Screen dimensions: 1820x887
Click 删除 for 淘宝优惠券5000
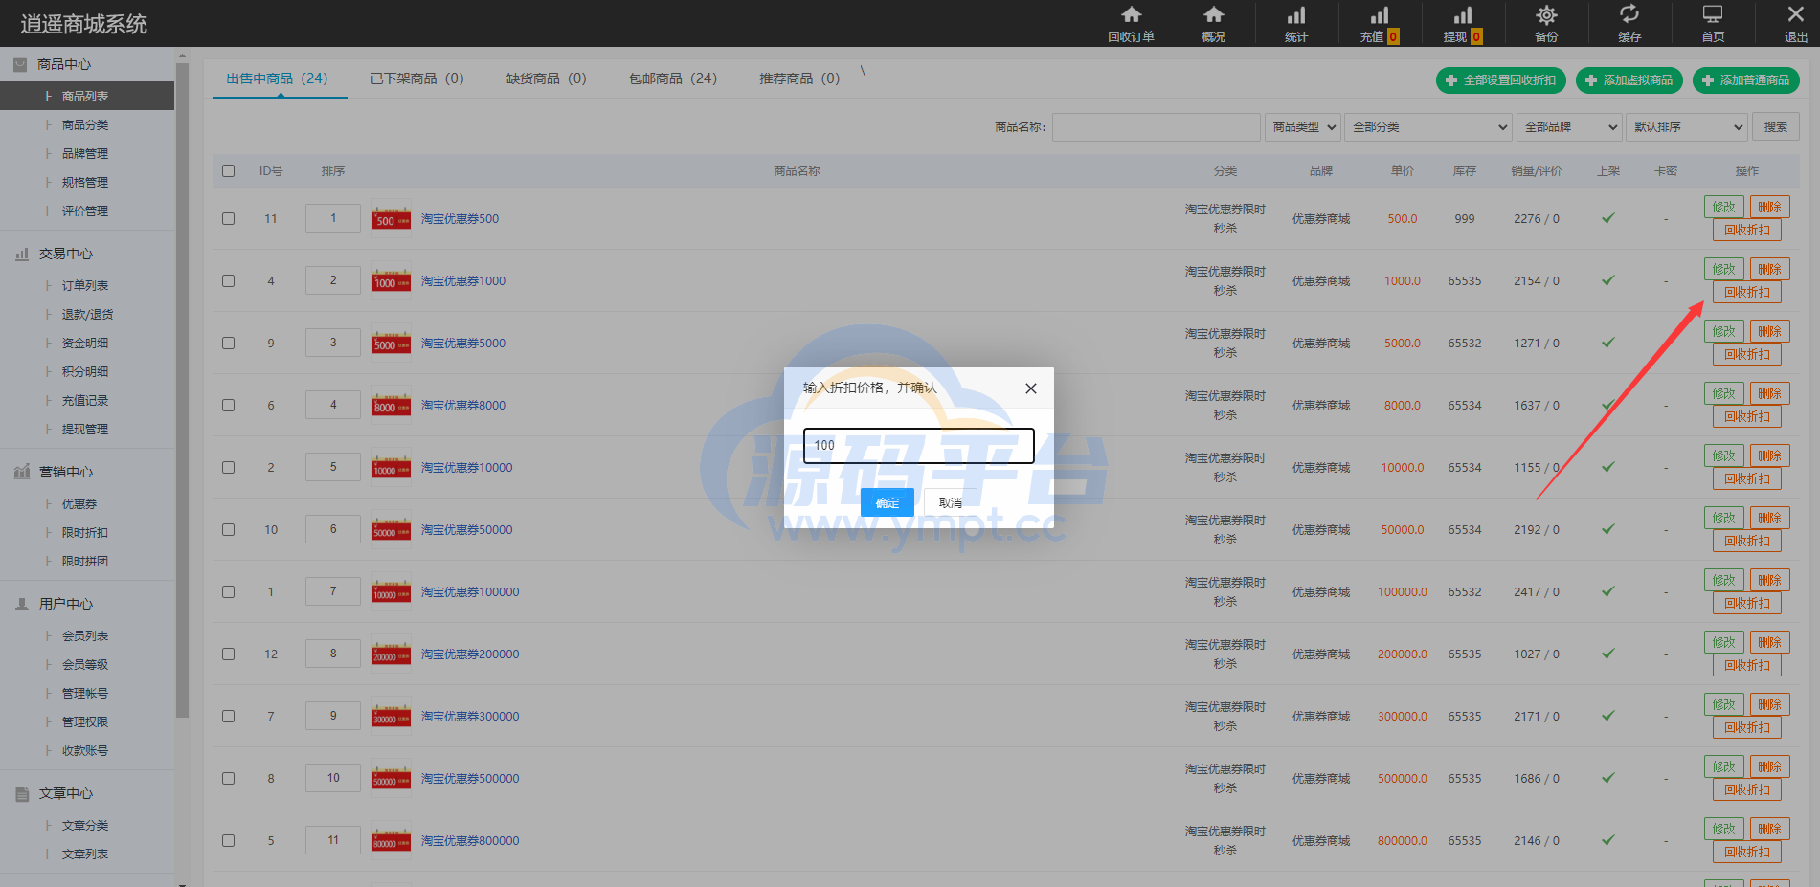(1769, 331)
